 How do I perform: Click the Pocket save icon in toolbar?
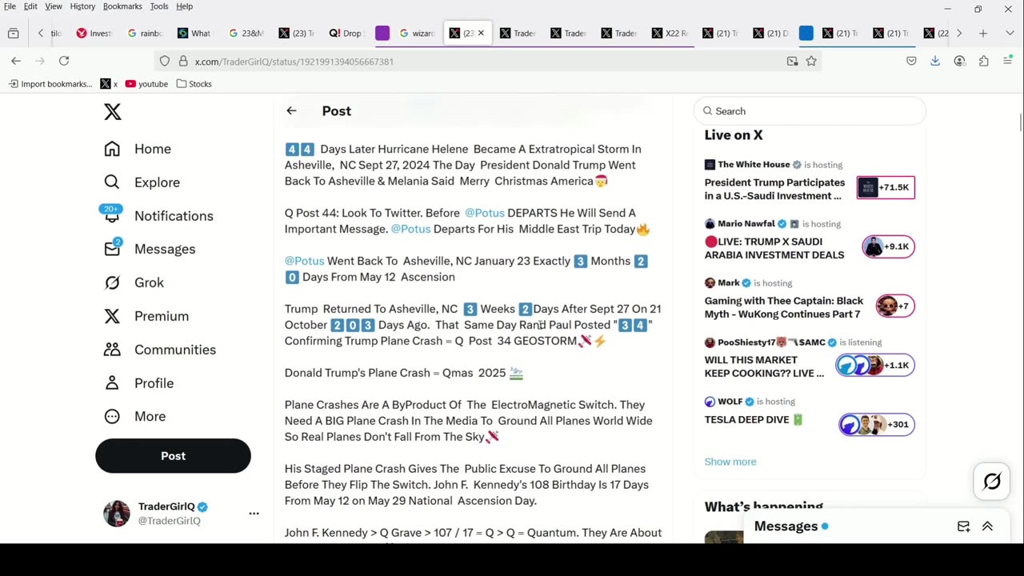click(911, 61)
